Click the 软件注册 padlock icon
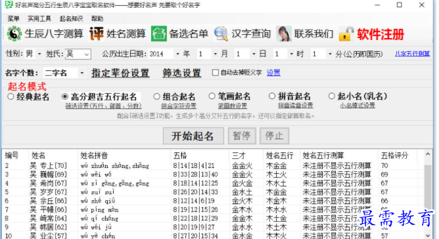Image resolution: width=439 pixels, height=239 pixels. click(346, 34)
